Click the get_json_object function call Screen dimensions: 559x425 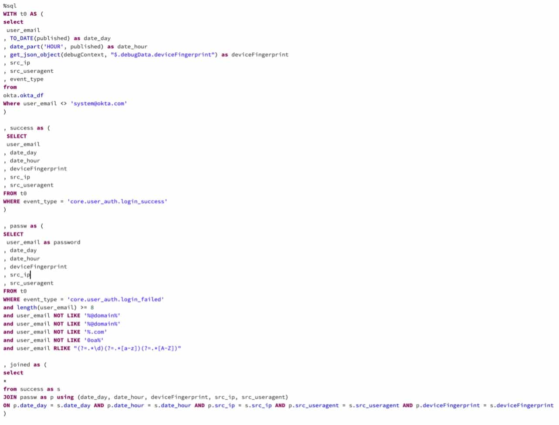click(35, 55)
